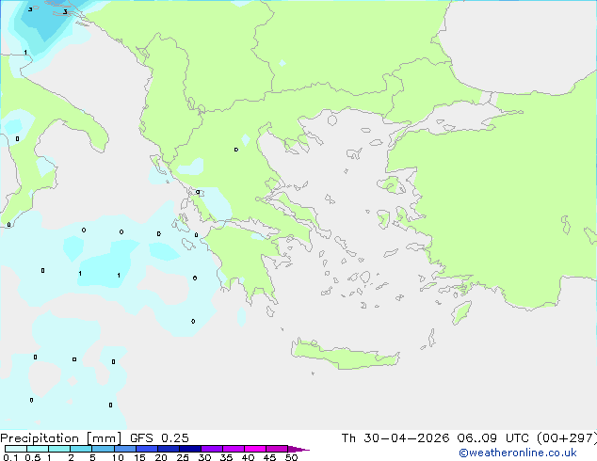Select the legend swatch between 5 and 10
The image size is (597, 461).
(x=103, y=449)
